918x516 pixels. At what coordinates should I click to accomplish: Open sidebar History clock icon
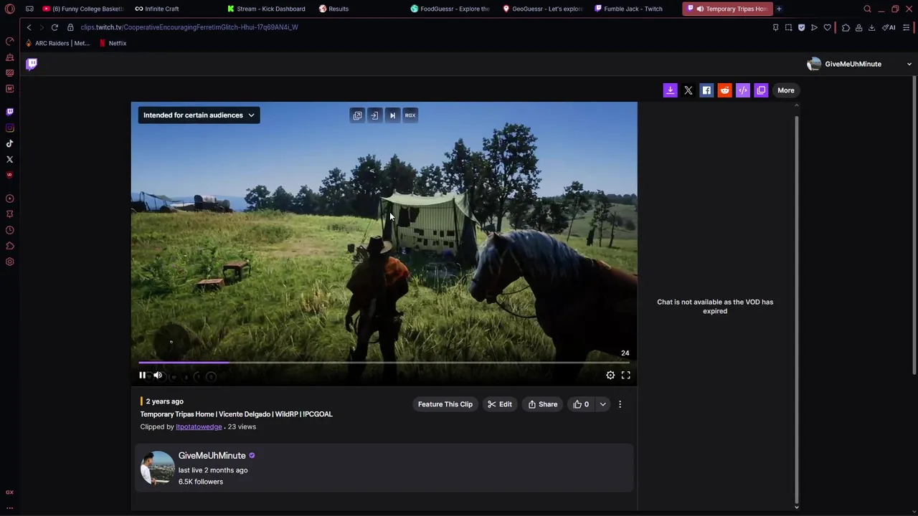click(9, 230)
